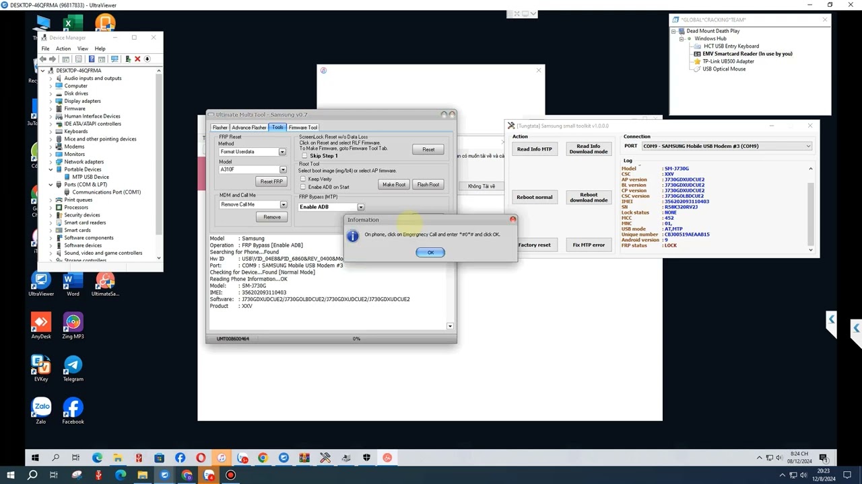862x484 pixels.
Task: Tick the Enable ADB on Start checkbox
Action: point(303,187)
